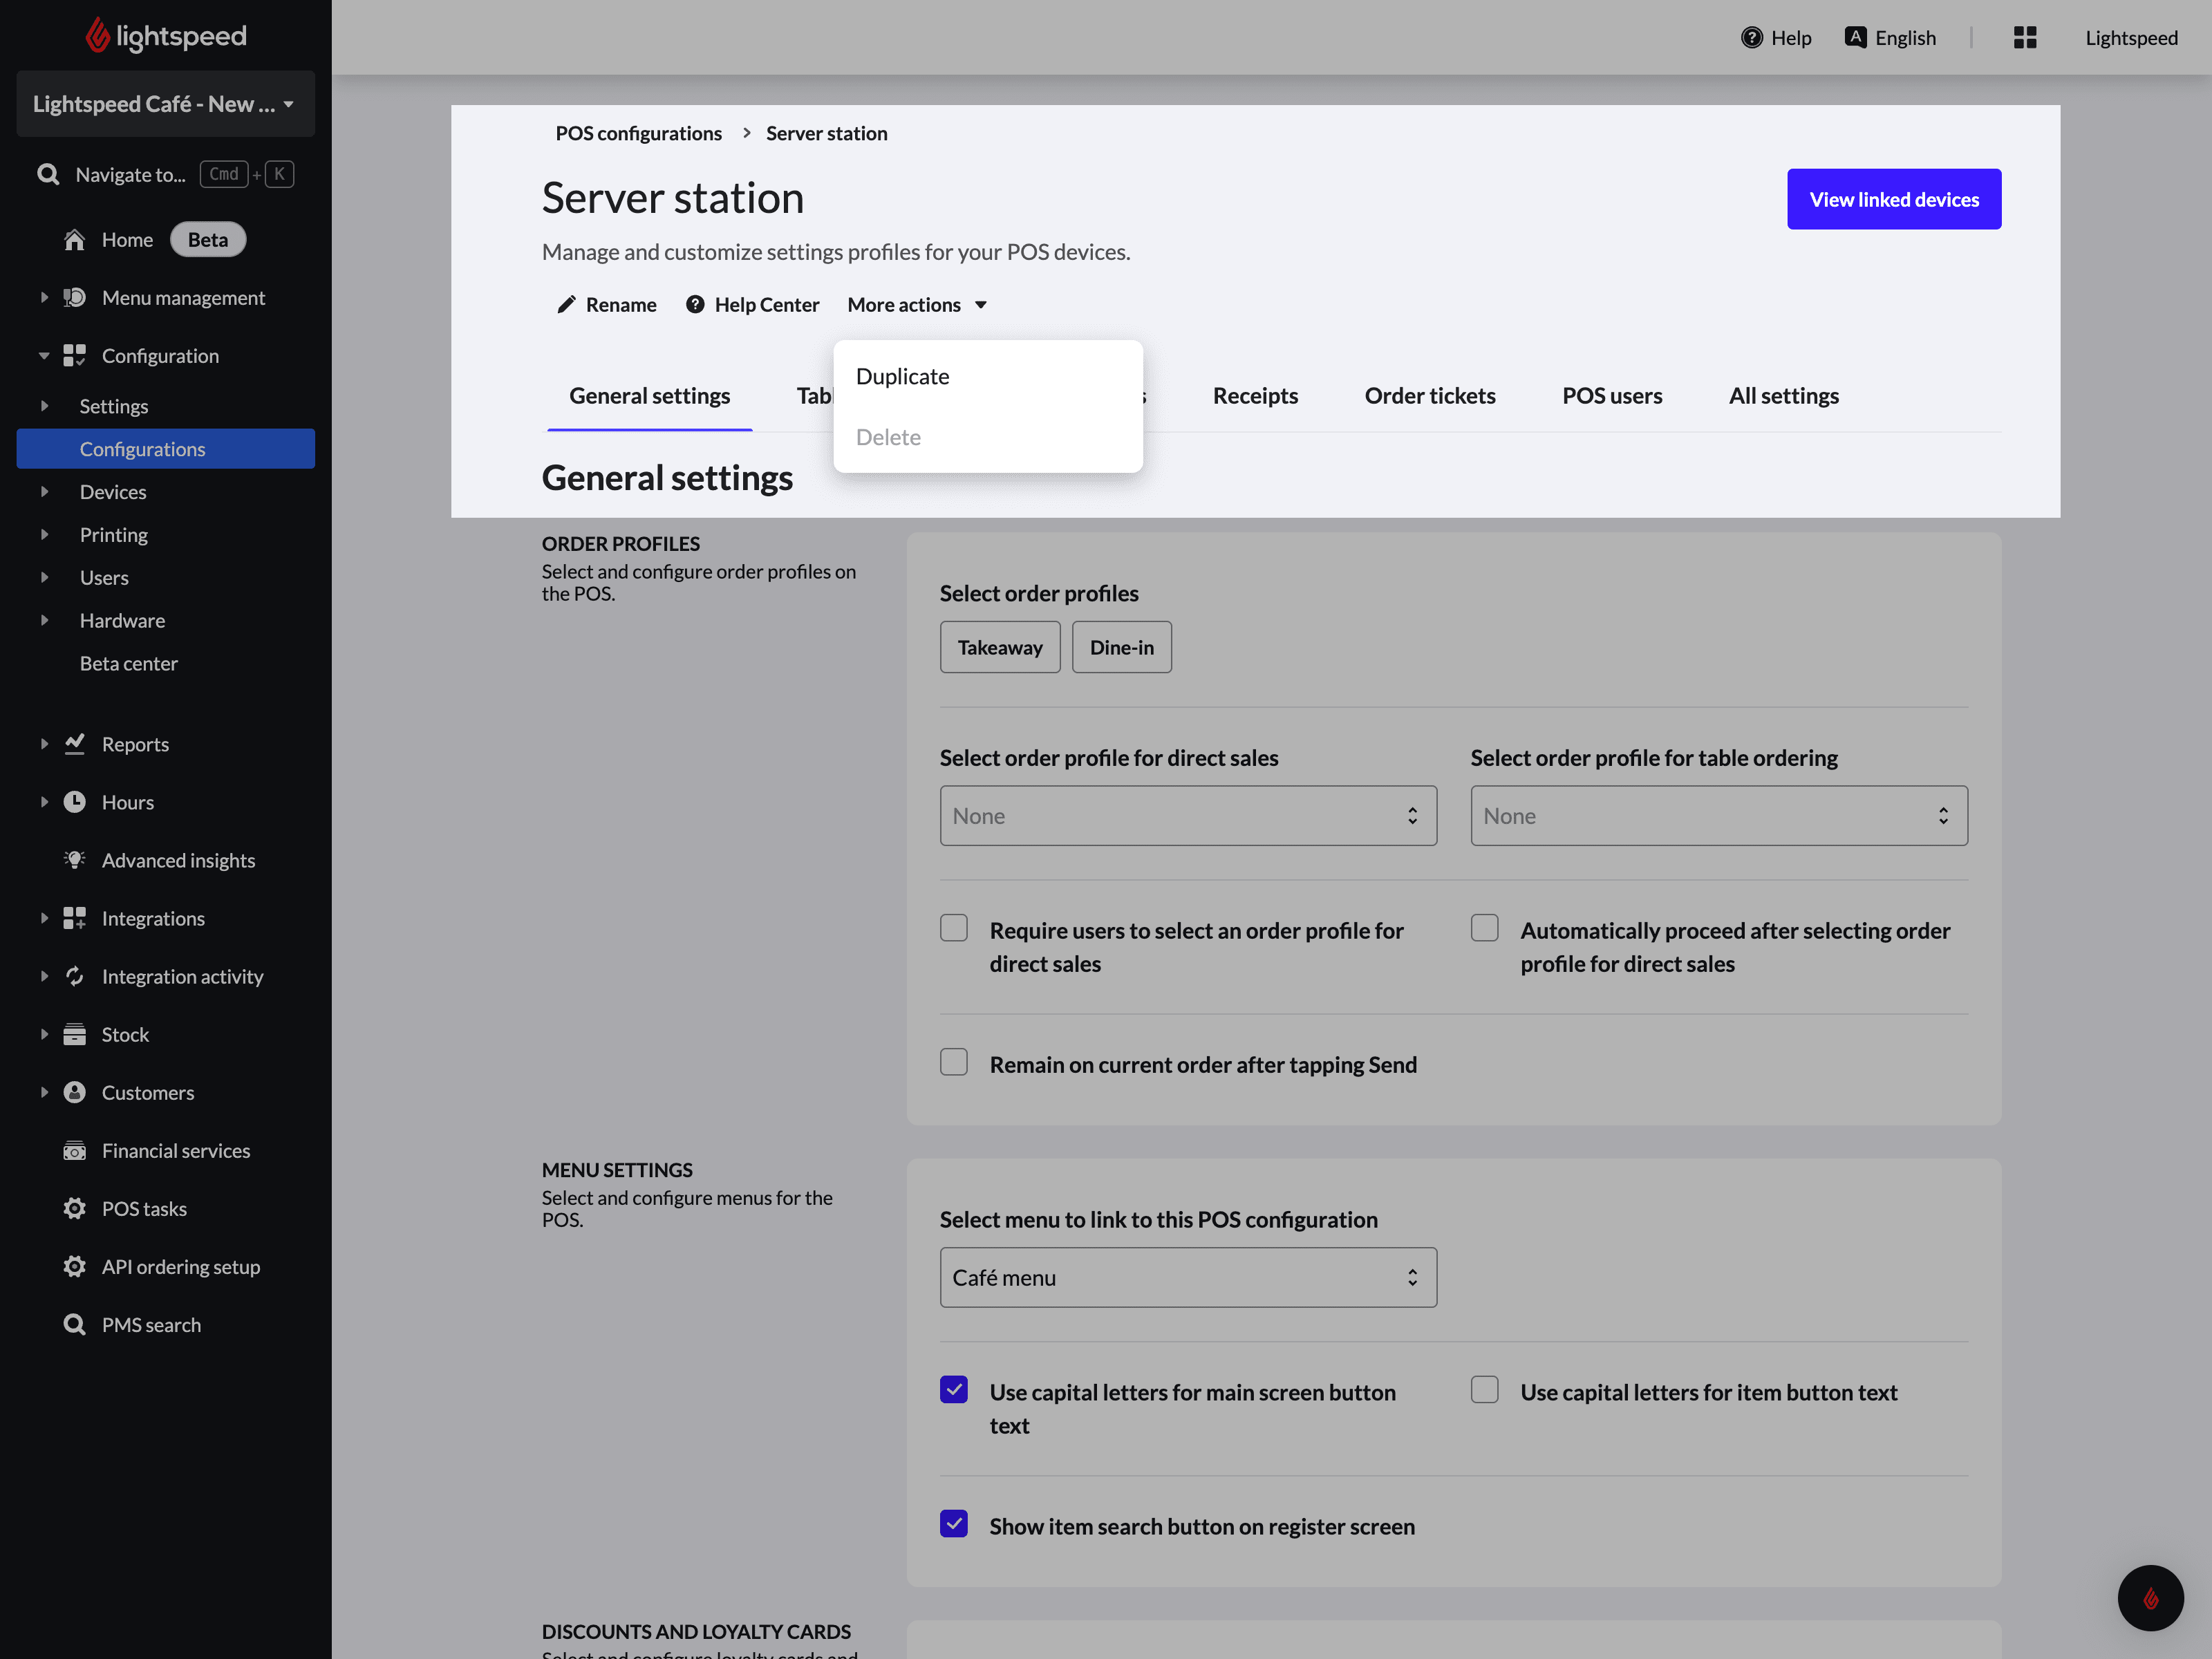Click the Help question mark icon
Image resolution: width=2212 pixels, height=1659 pixels.
point(1752,38)
